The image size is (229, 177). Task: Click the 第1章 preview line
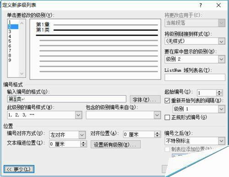click(97, 25)
